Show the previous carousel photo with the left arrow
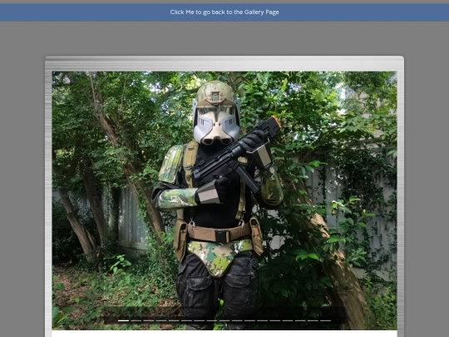Viewport: 449px width, 337px height. pyautogui.click(x=79, y=201)
